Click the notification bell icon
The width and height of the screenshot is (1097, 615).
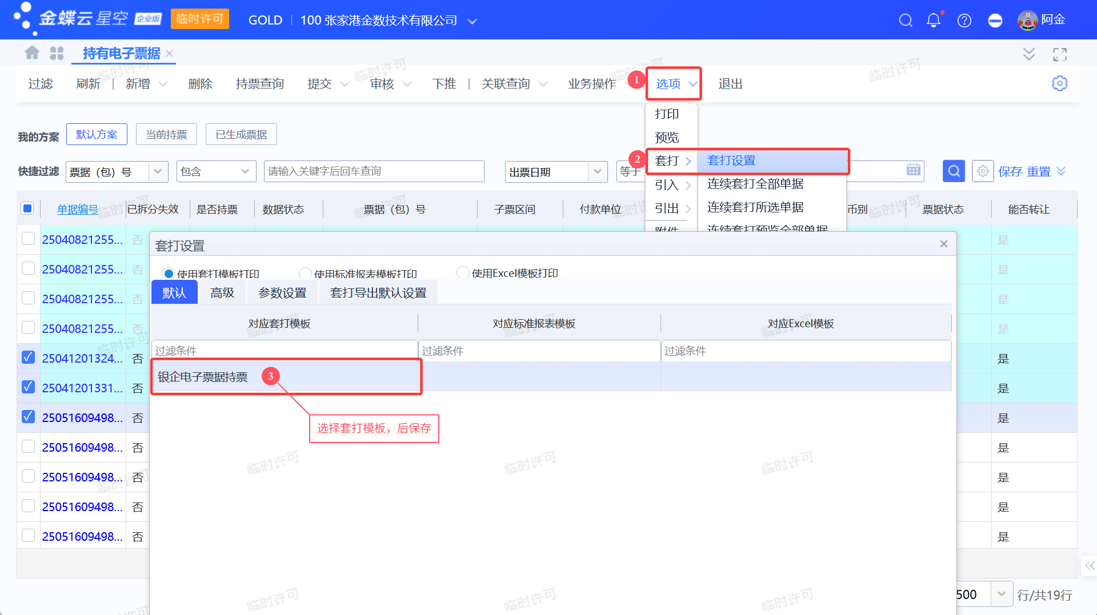click(933, 21)
